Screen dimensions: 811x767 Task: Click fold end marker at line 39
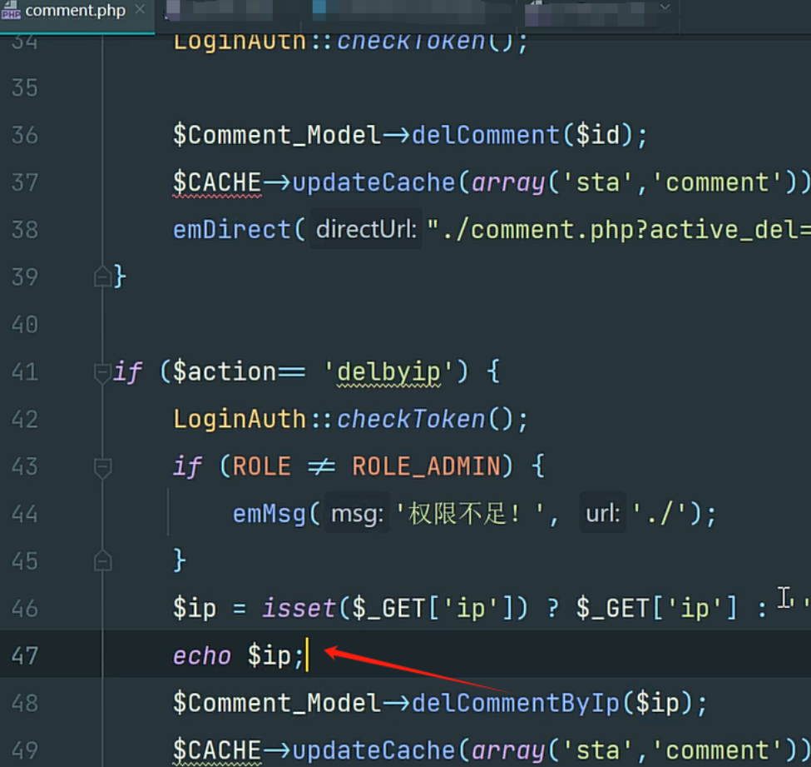102,277
